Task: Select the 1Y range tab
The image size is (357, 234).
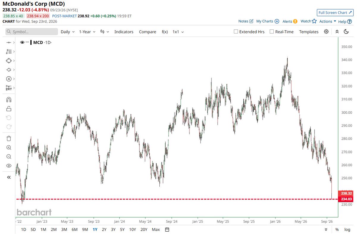Action: point(95,229)
